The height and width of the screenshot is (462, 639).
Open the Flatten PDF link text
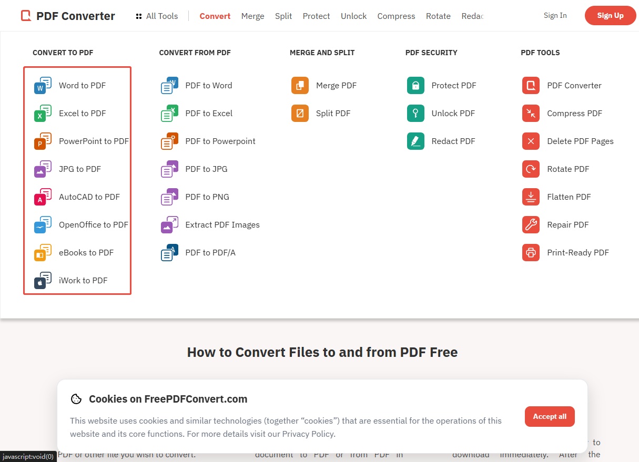569,197
